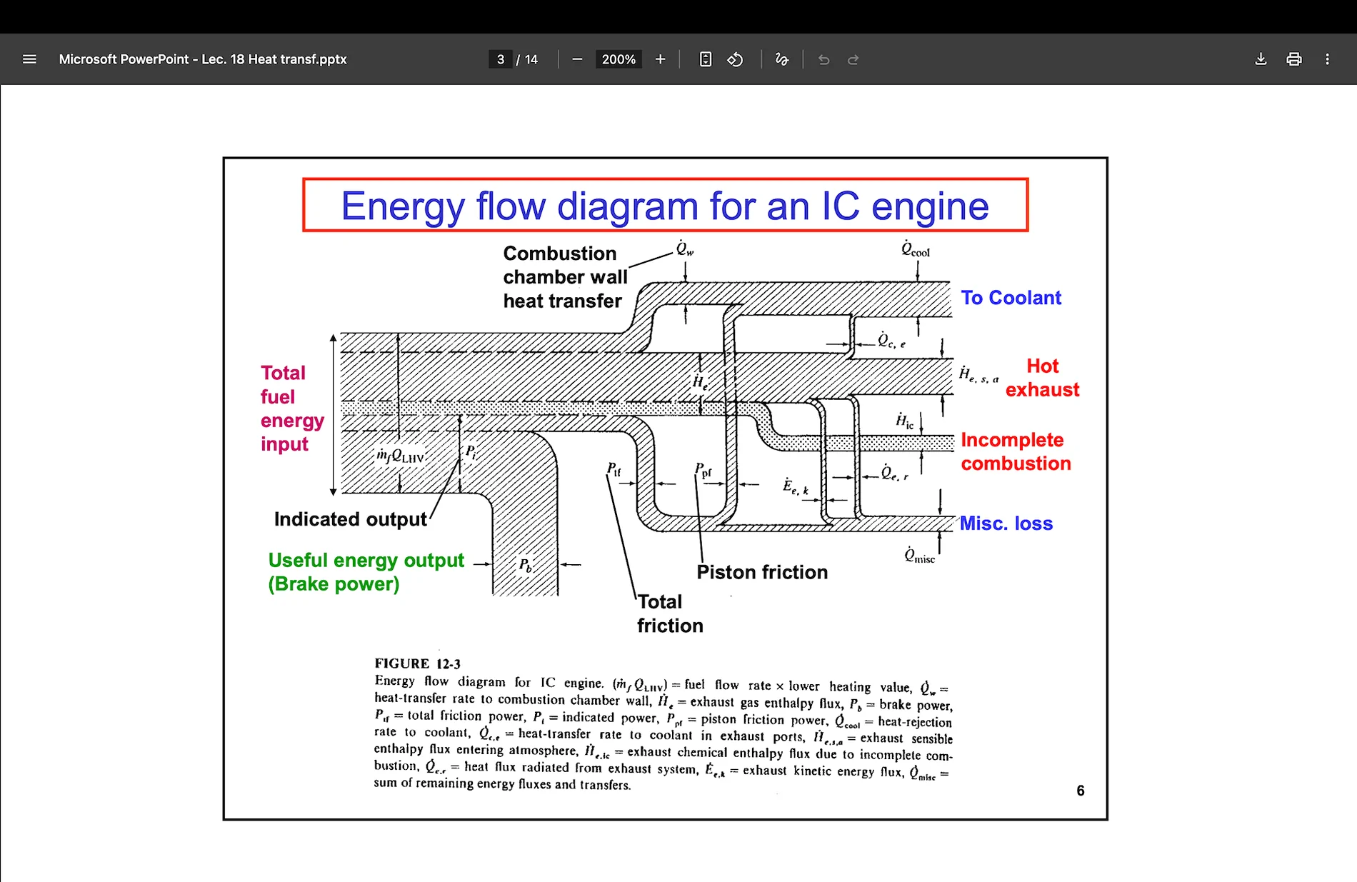1357x882 pixels.
Task: Toggle fit to page view
Action: pyautogui.click(x=705, y=59)
